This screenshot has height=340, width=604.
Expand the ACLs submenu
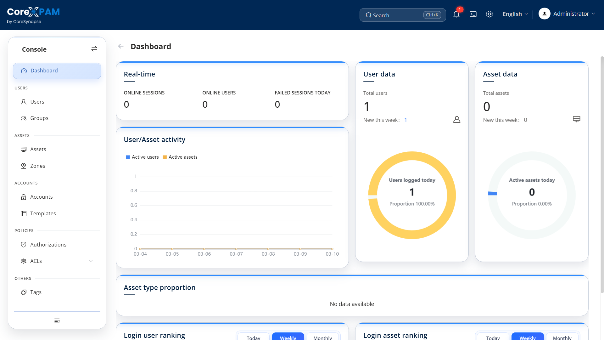[x=57, y=261]
